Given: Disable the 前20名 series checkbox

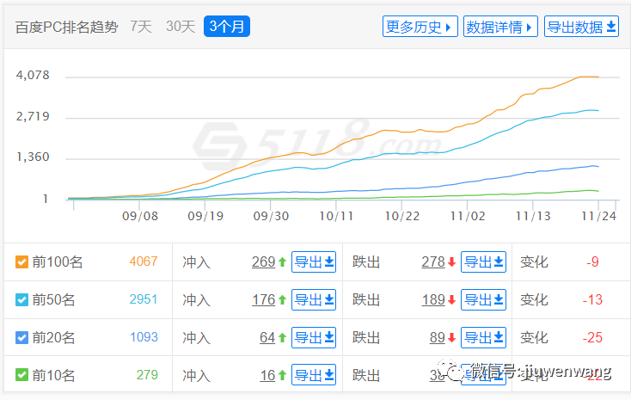Looking at the screenshot, I should pyautogui.click(x=22, y=338).
